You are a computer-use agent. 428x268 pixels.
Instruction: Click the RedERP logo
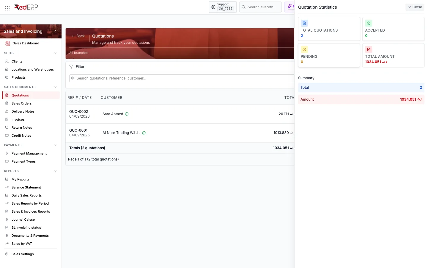pos(26,7)
